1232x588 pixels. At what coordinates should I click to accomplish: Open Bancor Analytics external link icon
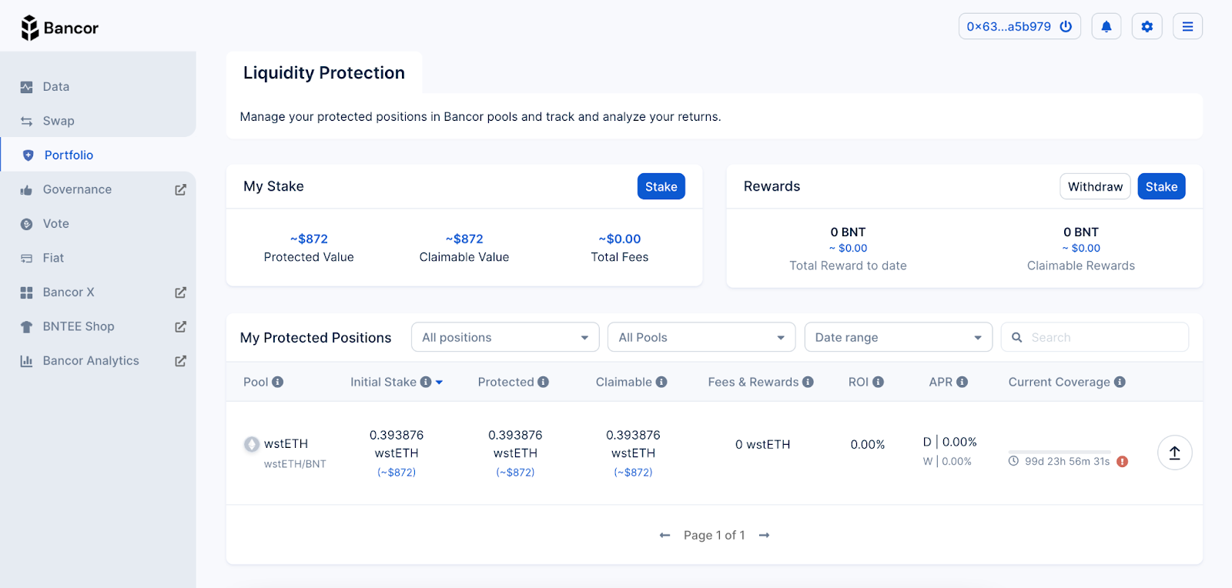pyautogui.click(x=180, y=361)
